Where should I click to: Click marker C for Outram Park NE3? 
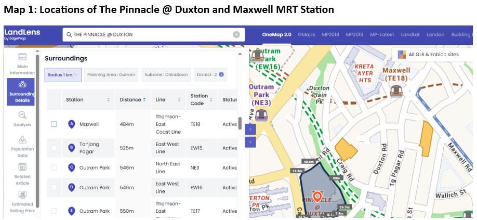click(72, 167)
